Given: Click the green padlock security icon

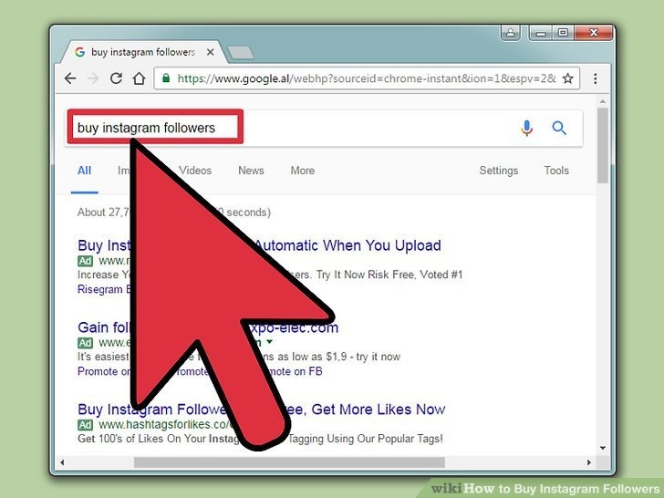Looking at the screenshot, I should (x=166, y=78).
